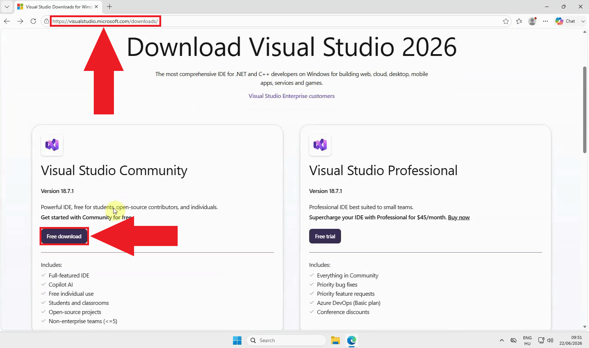Switch the ENG HU input language
This screenshot has width=589, height=348.
click(527, 340)
